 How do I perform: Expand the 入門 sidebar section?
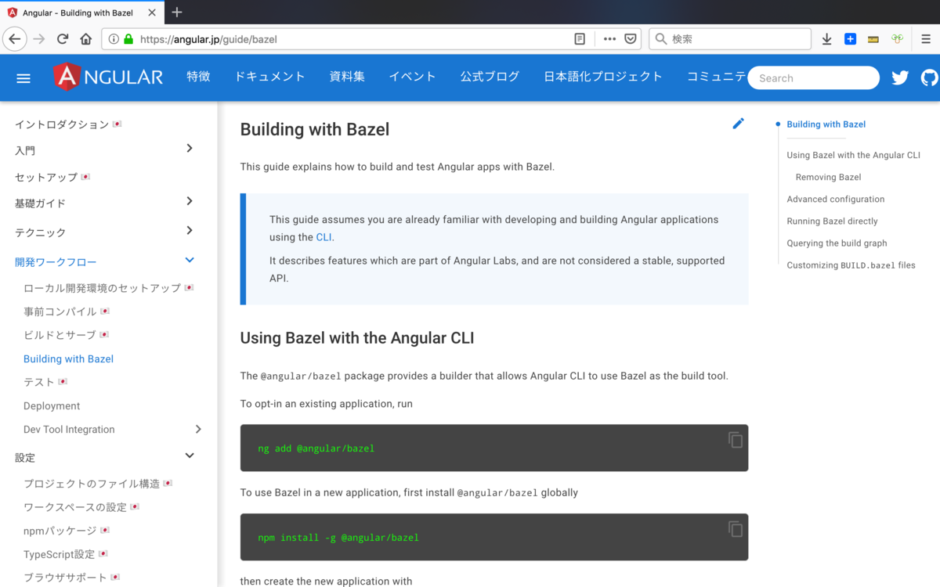[189, 149]
